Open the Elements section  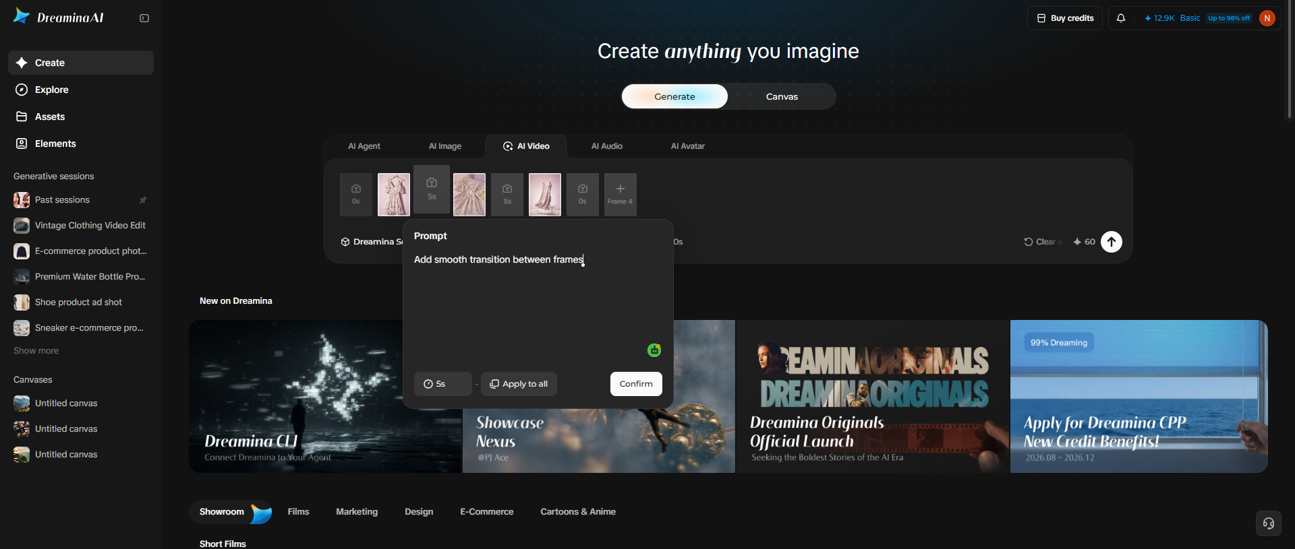(x=81, y=143)
